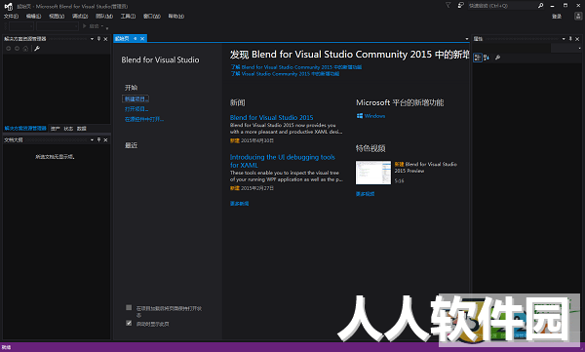585x352 pixels.
Task: Click the 新建项目 (New Project) link
Action: click(x=136, y=98)
